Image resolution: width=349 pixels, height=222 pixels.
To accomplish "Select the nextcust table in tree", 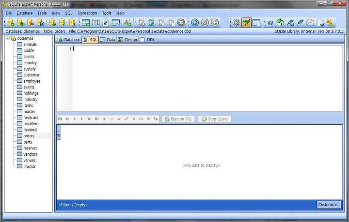I will tap(31, 118).
